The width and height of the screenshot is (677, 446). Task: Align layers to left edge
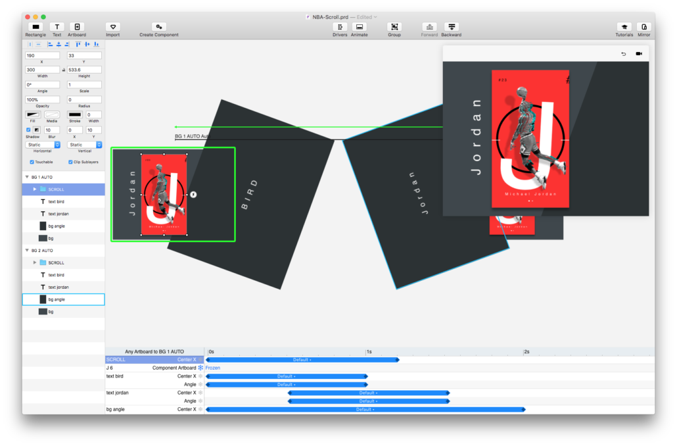[50, 44]
